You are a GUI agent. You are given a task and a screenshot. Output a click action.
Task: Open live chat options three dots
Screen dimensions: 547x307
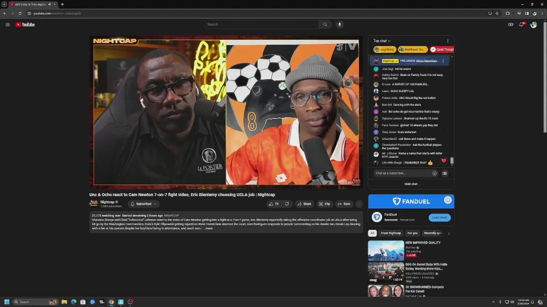tap(448, 41)
